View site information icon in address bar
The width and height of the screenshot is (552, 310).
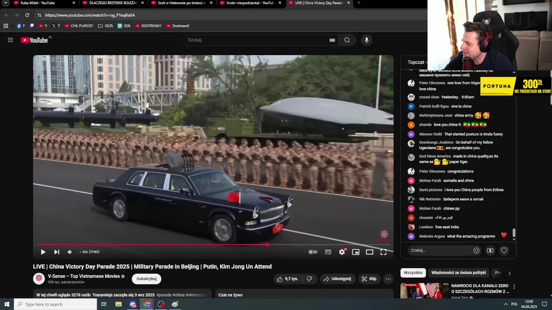click(39, 15)
